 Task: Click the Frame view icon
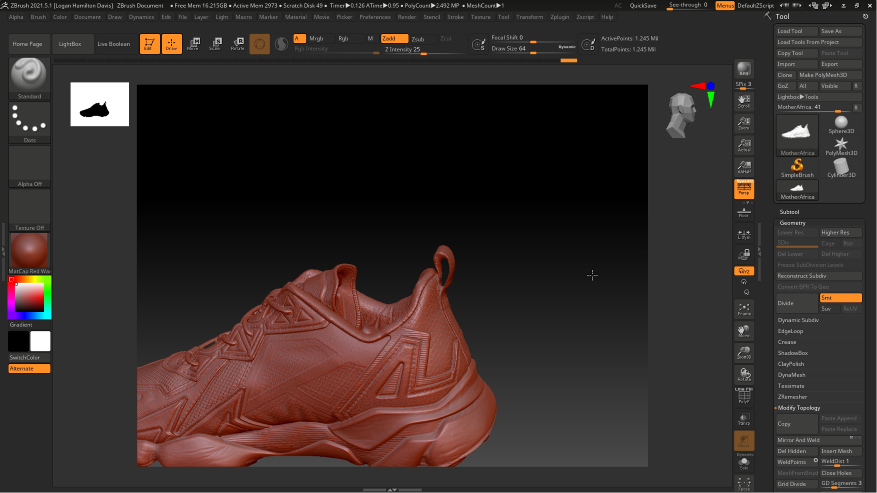point(744,309)
